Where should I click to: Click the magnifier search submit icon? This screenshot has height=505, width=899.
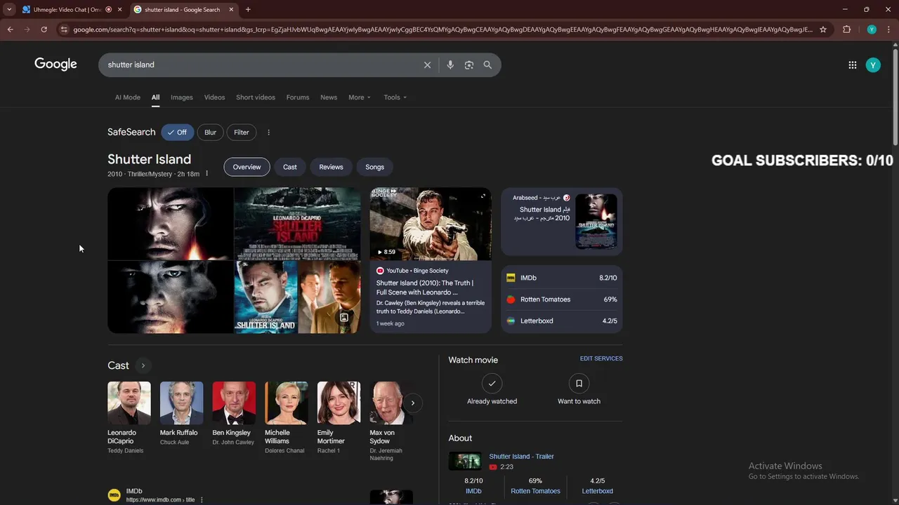point(487,65)
